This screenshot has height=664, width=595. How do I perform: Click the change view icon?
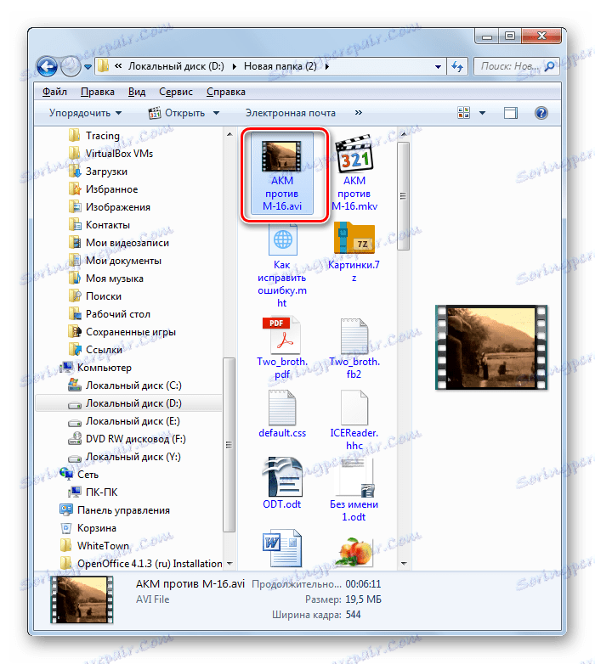pyautogui.click(x=464, y=113)
